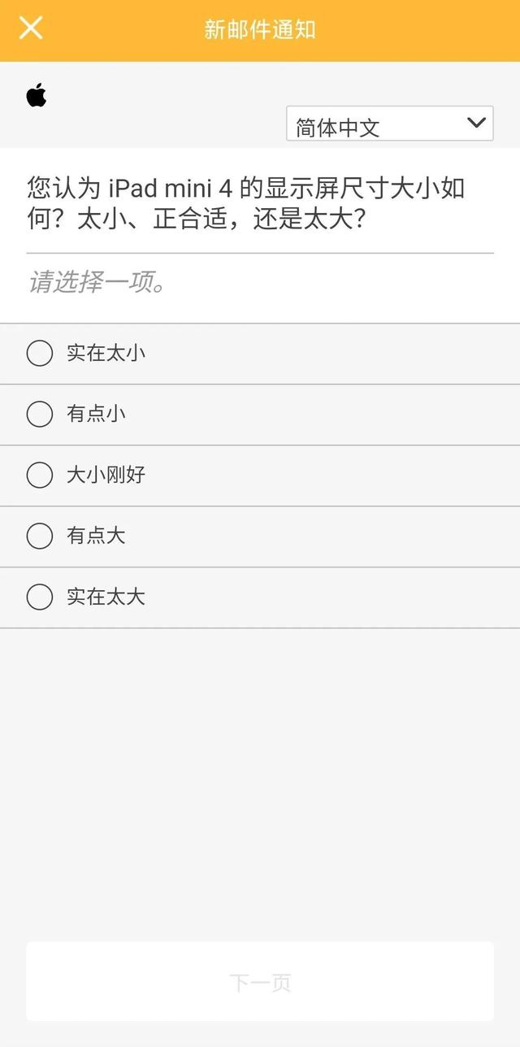Viewport: 520px width, 1047px height.
Task: Close the 新邮件通知 page with X
Action: point(31,28)
